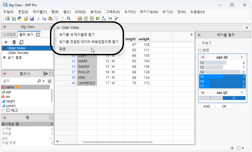This screenshot has height=152, width=252.
Task: Click the up triangle below row numbers
Action: [x=57, y=141]
